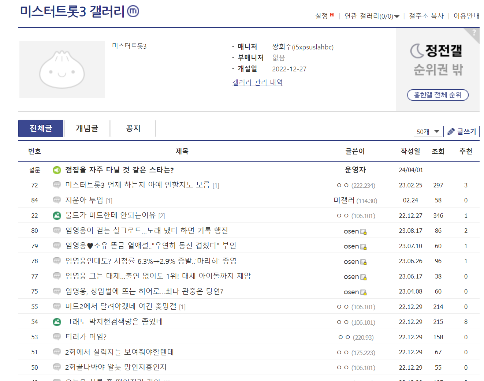The width and height of the screenshot is (484, 381).
Task: Open post 2화에서 실력자들 보여줘야할텐데
Action: (x=119, y=352)
